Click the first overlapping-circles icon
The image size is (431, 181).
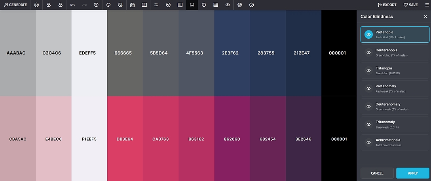pyautogui.click(x=49, y=5)
